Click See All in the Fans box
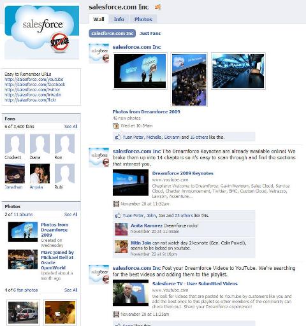This screenshot has width=306, height=326. 71,126
